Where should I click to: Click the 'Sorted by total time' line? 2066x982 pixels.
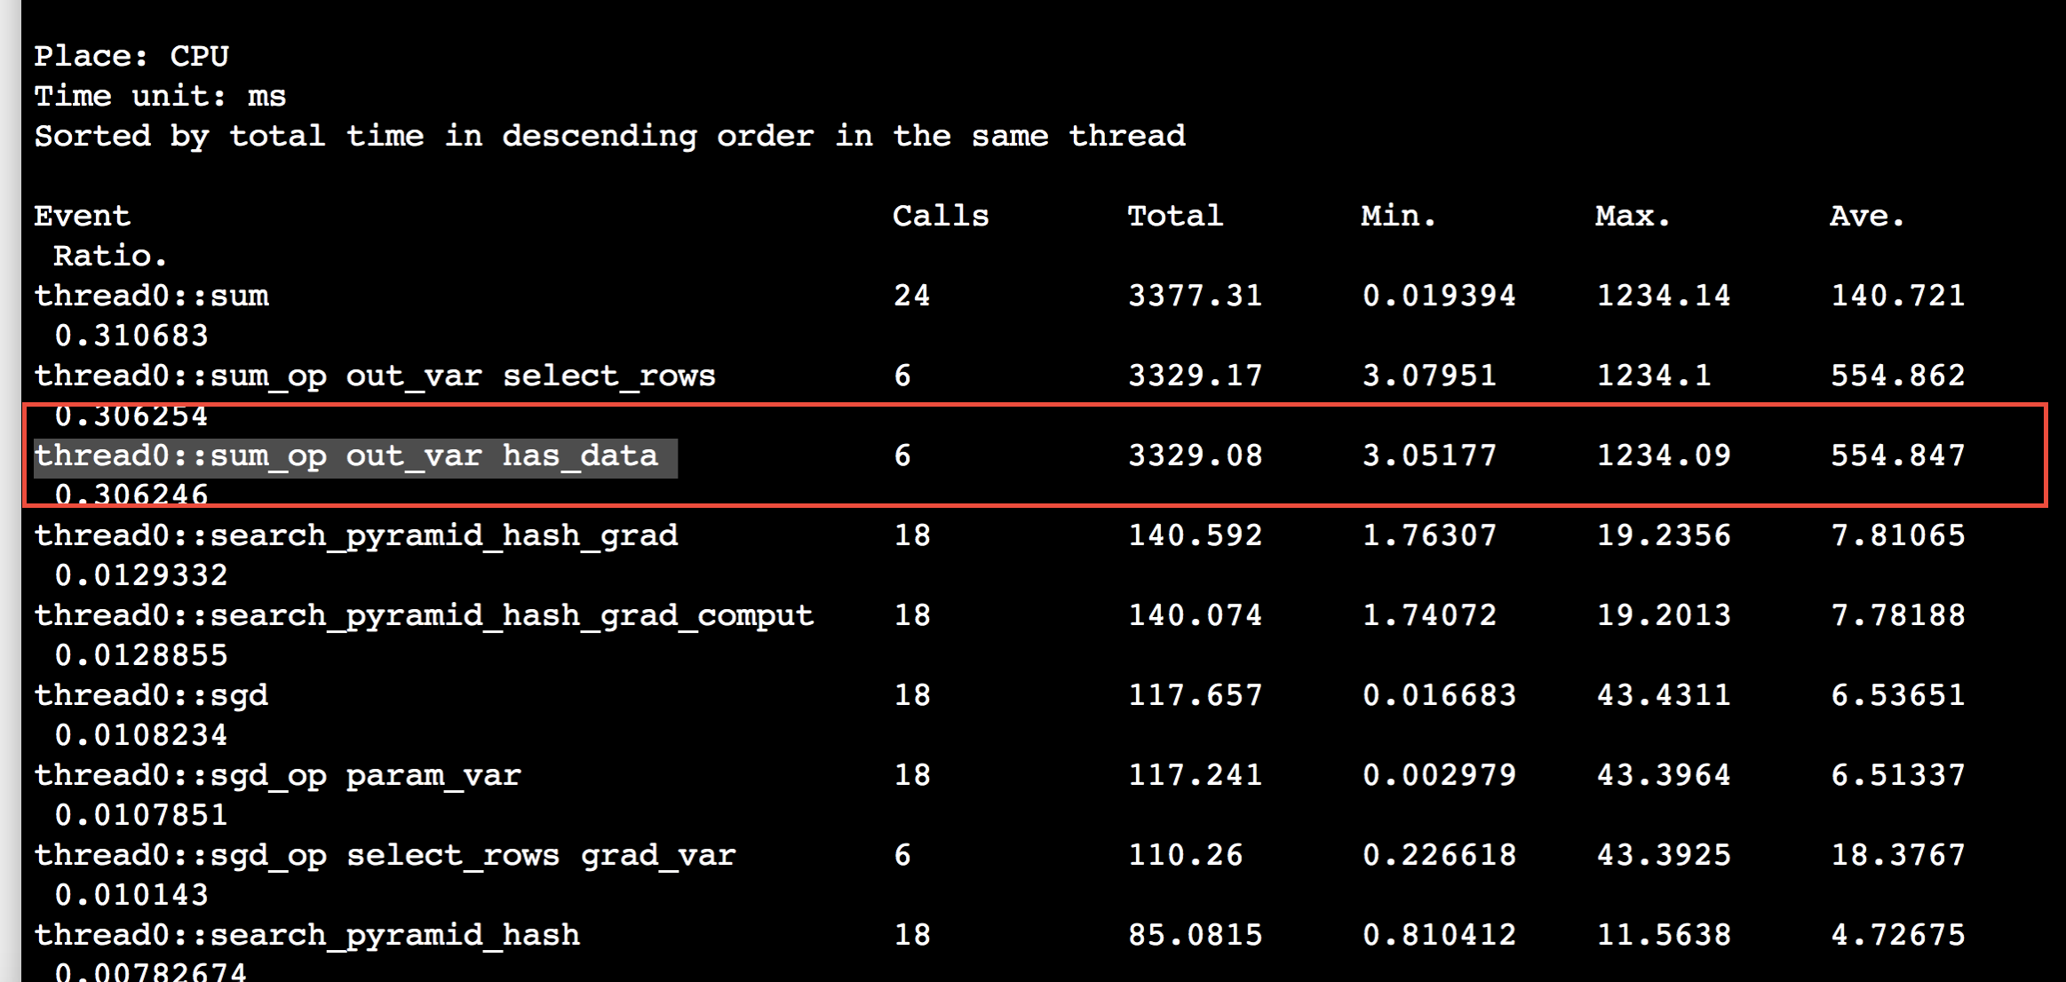click(x=609, y=136)
